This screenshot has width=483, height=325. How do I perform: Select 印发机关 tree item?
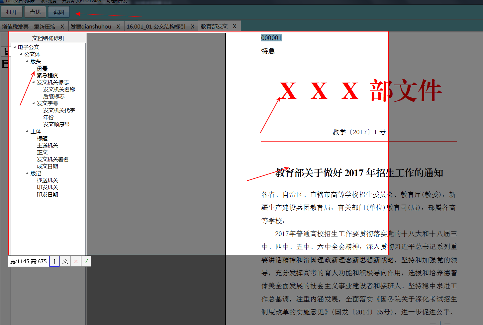click(x=48, y=187)
